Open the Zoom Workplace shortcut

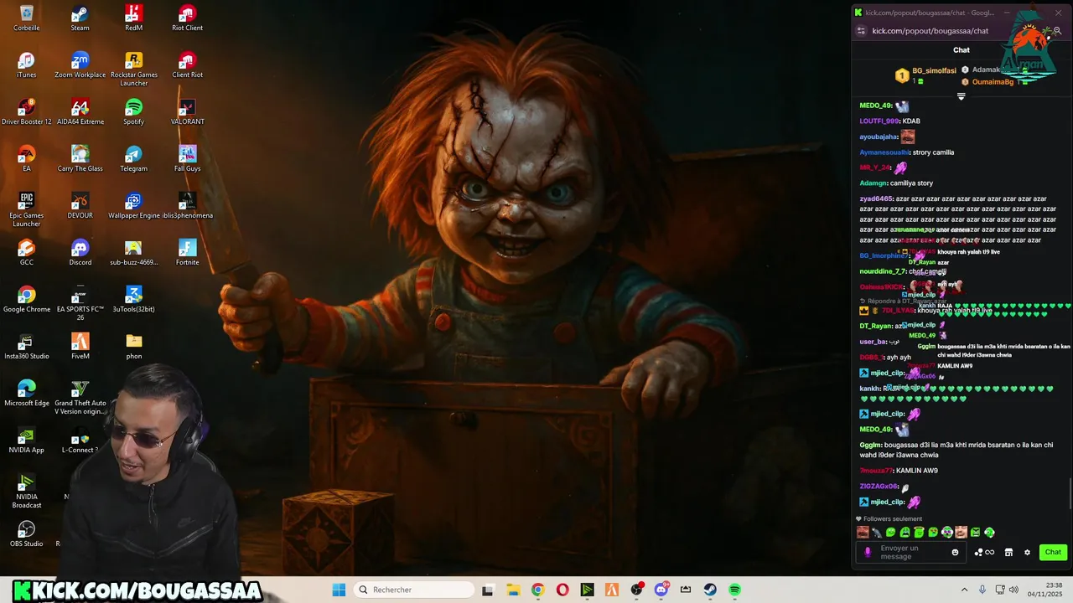[80, 64]
